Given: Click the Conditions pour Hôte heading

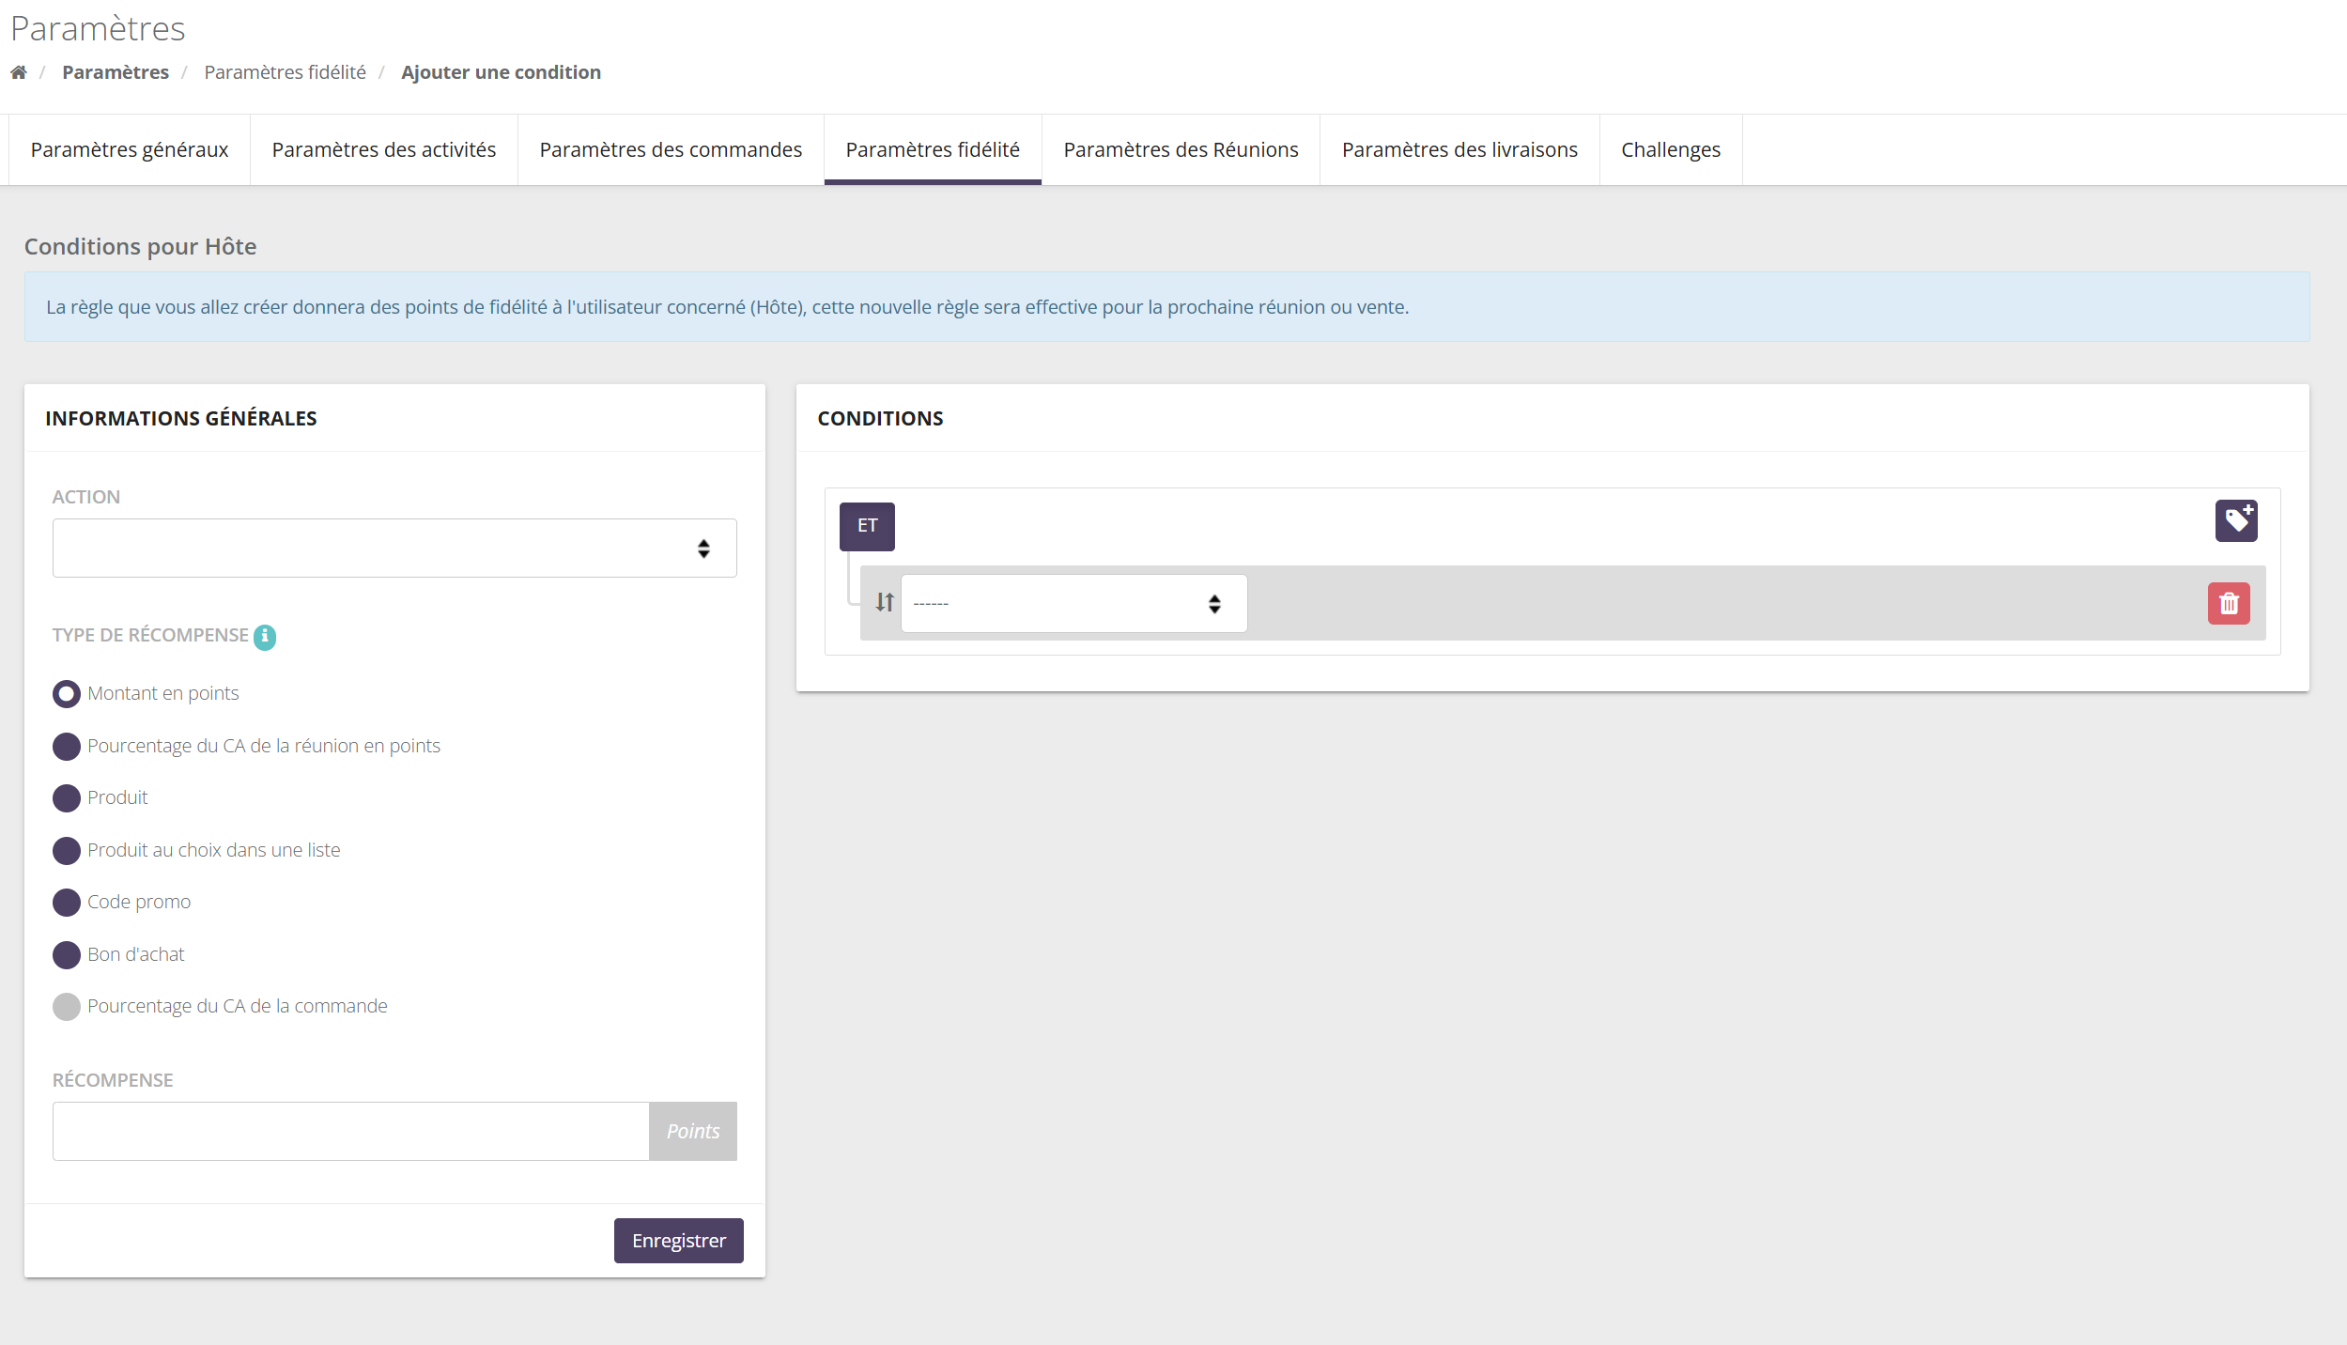Looking at the screenshot, I should 140,246.
